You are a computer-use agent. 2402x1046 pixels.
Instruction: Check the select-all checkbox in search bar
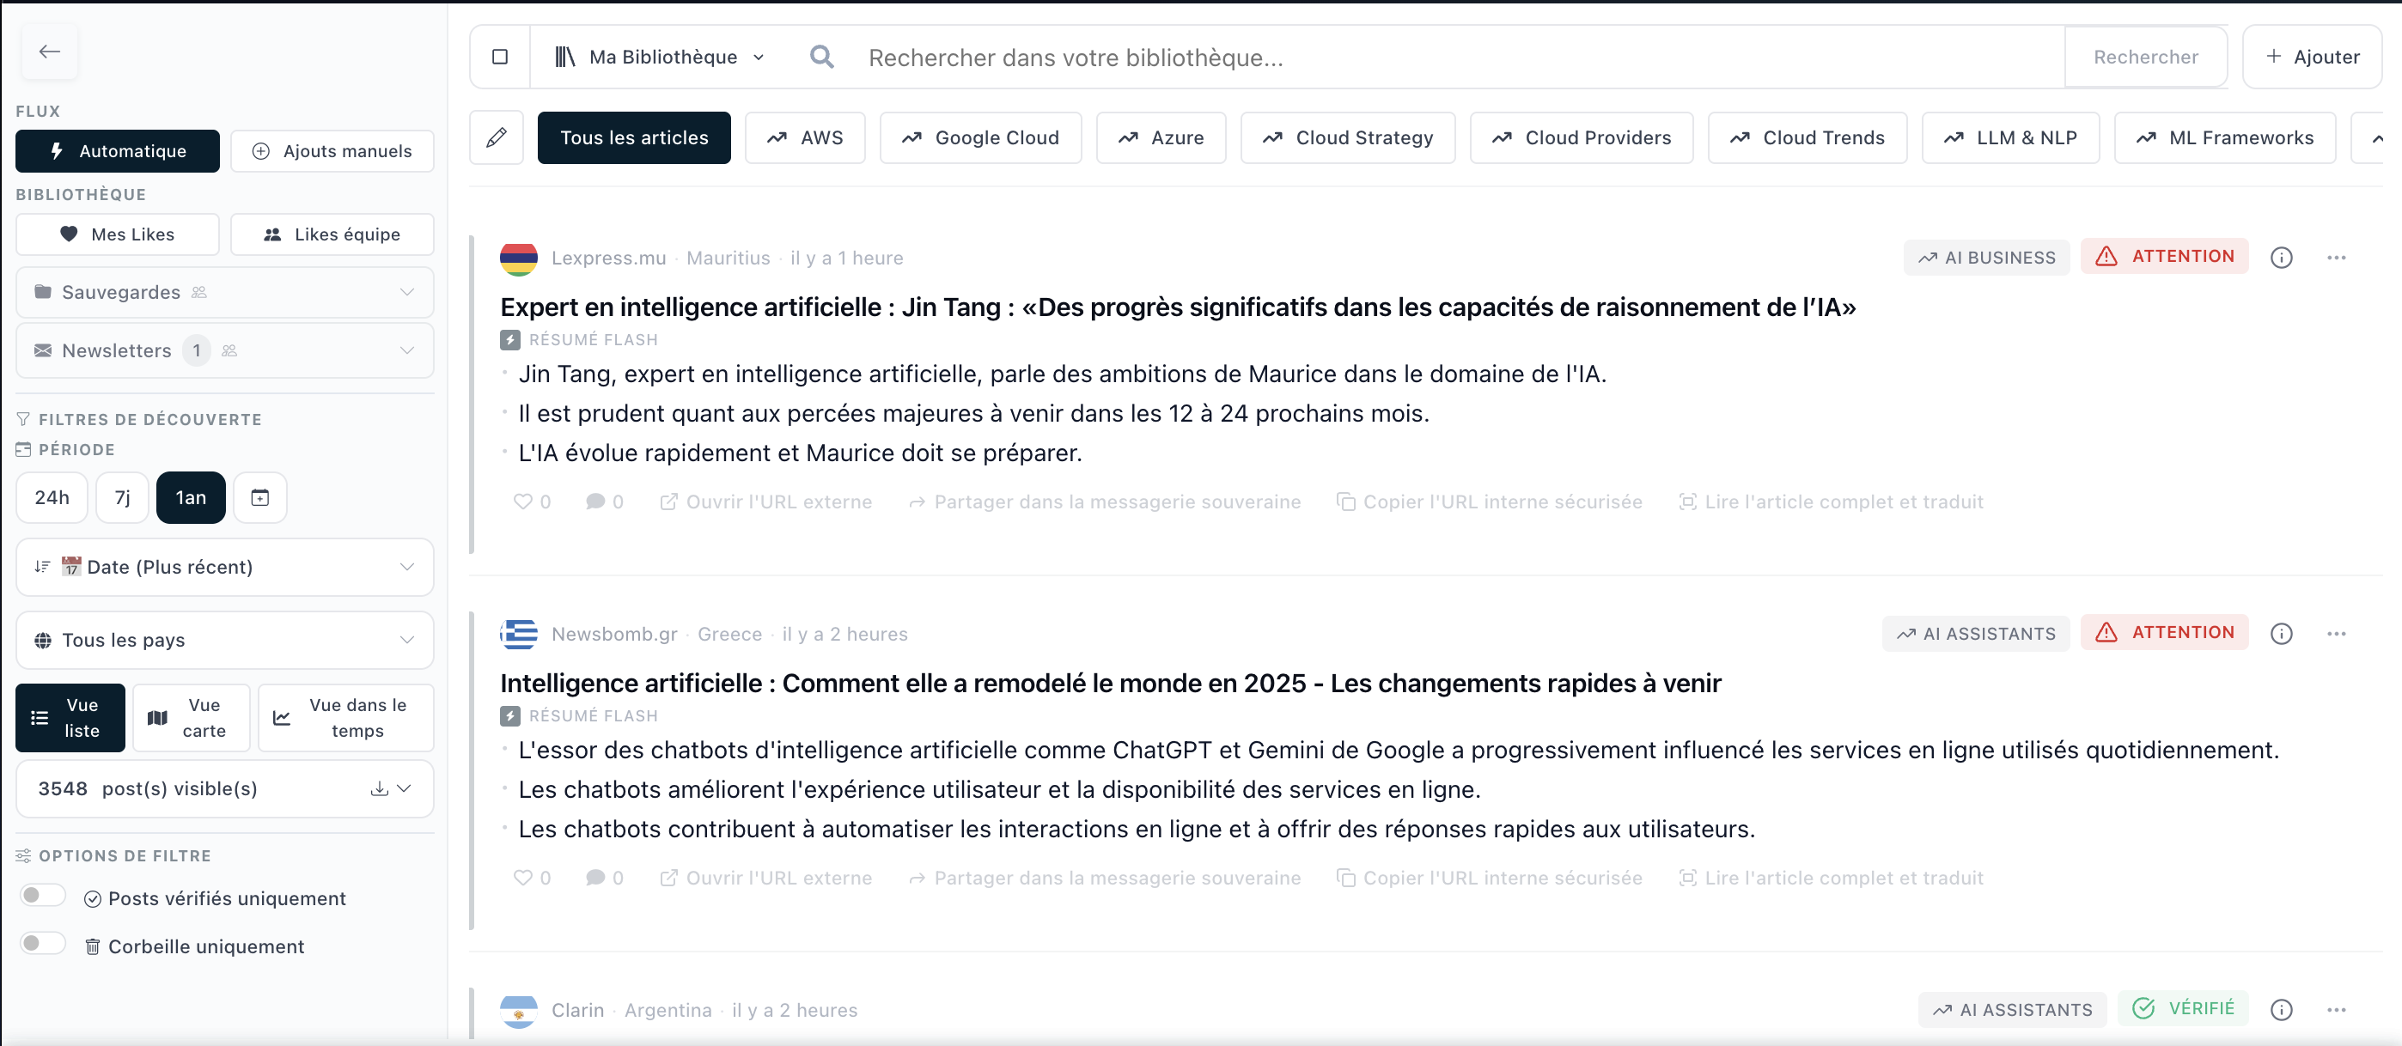coord(500,57)
